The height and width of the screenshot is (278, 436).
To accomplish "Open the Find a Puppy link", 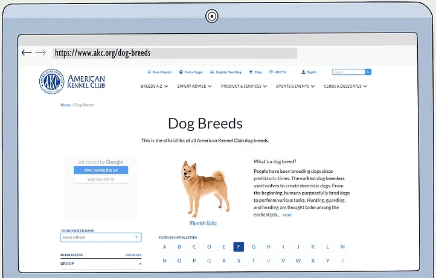I will (x=193, y=72).
